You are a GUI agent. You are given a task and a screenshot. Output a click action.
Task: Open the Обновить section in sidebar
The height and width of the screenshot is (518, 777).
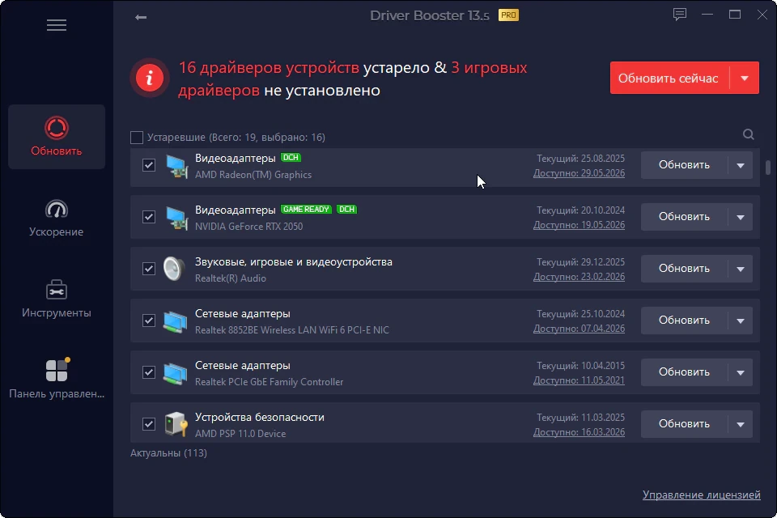57,137
